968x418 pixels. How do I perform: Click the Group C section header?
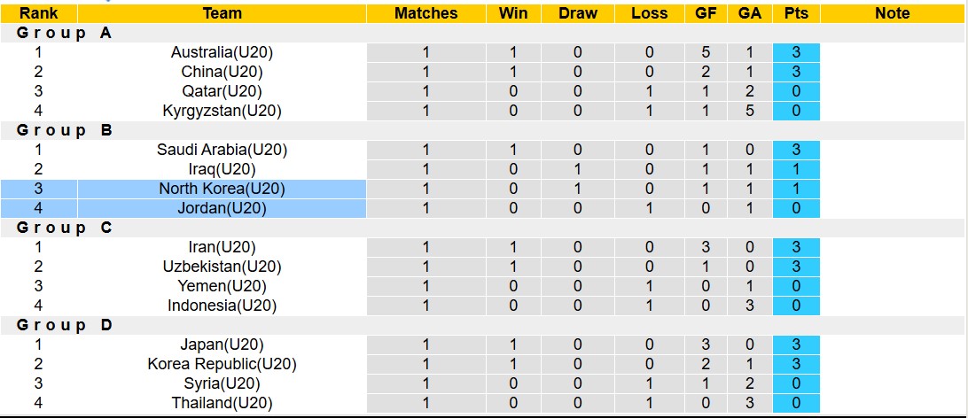(52, 228)
